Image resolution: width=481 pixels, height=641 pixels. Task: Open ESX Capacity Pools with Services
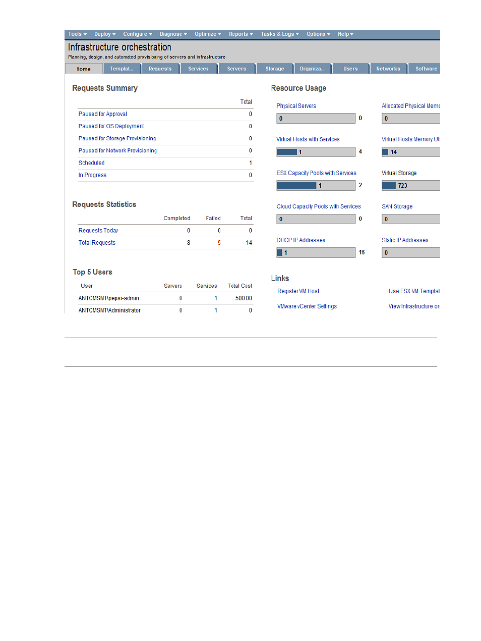pos(317,173)
